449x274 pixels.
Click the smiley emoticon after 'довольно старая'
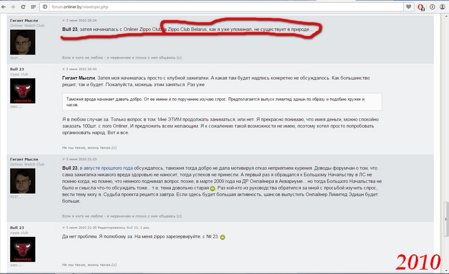point(213,188)
